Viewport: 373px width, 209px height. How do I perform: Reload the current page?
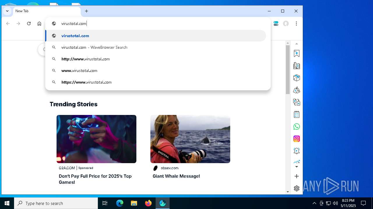point(29,24)
